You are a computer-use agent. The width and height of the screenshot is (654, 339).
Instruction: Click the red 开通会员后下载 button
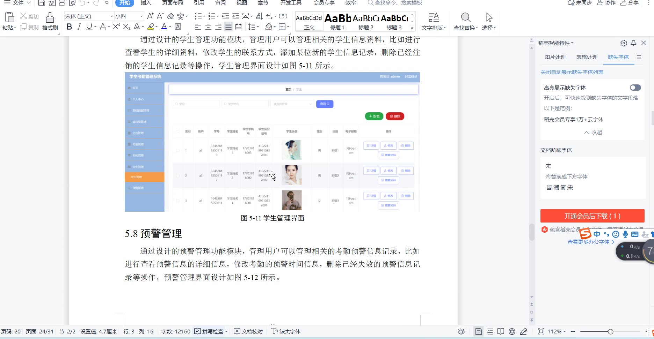coord(592,216)
